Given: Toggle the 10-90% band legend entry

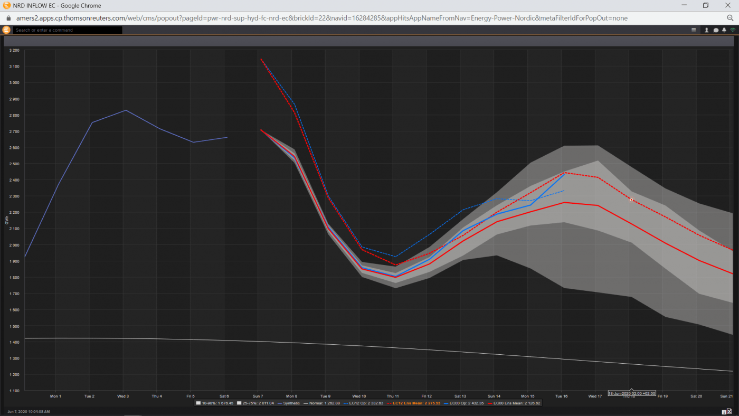Looking at the screenshot, I should click(x=215, y=403).
